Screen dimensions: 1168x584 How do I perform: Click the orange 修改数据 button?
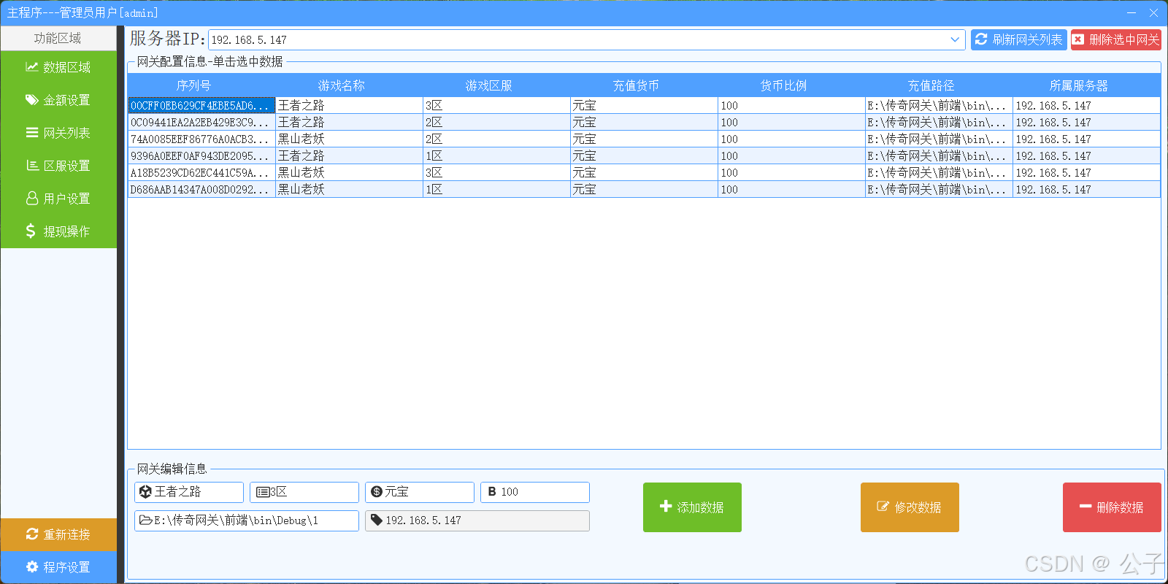(x=910, y=507)
